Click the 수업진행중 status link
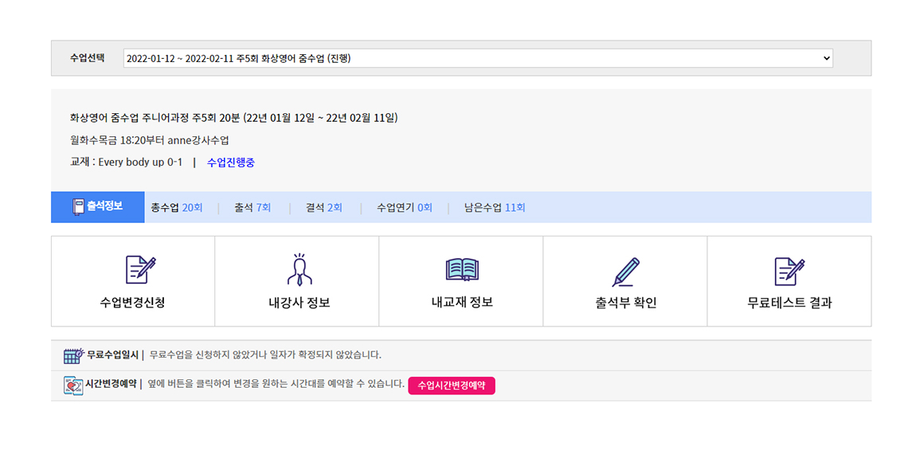The width and height of the screenshot is (924, 462). [x=231, y=162]
